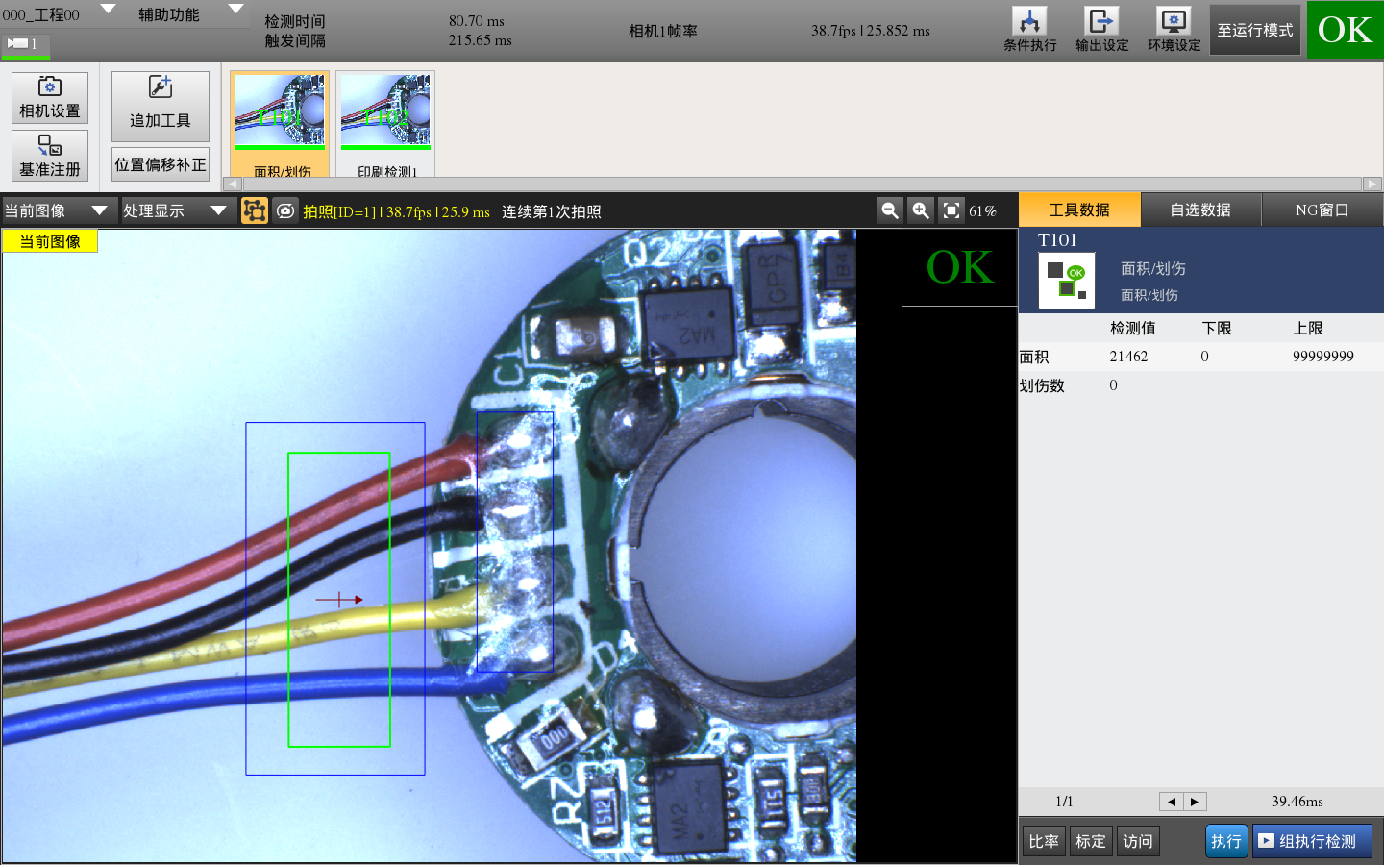
Task: Click the 至运行模式 button
Action: point(1254,30)
